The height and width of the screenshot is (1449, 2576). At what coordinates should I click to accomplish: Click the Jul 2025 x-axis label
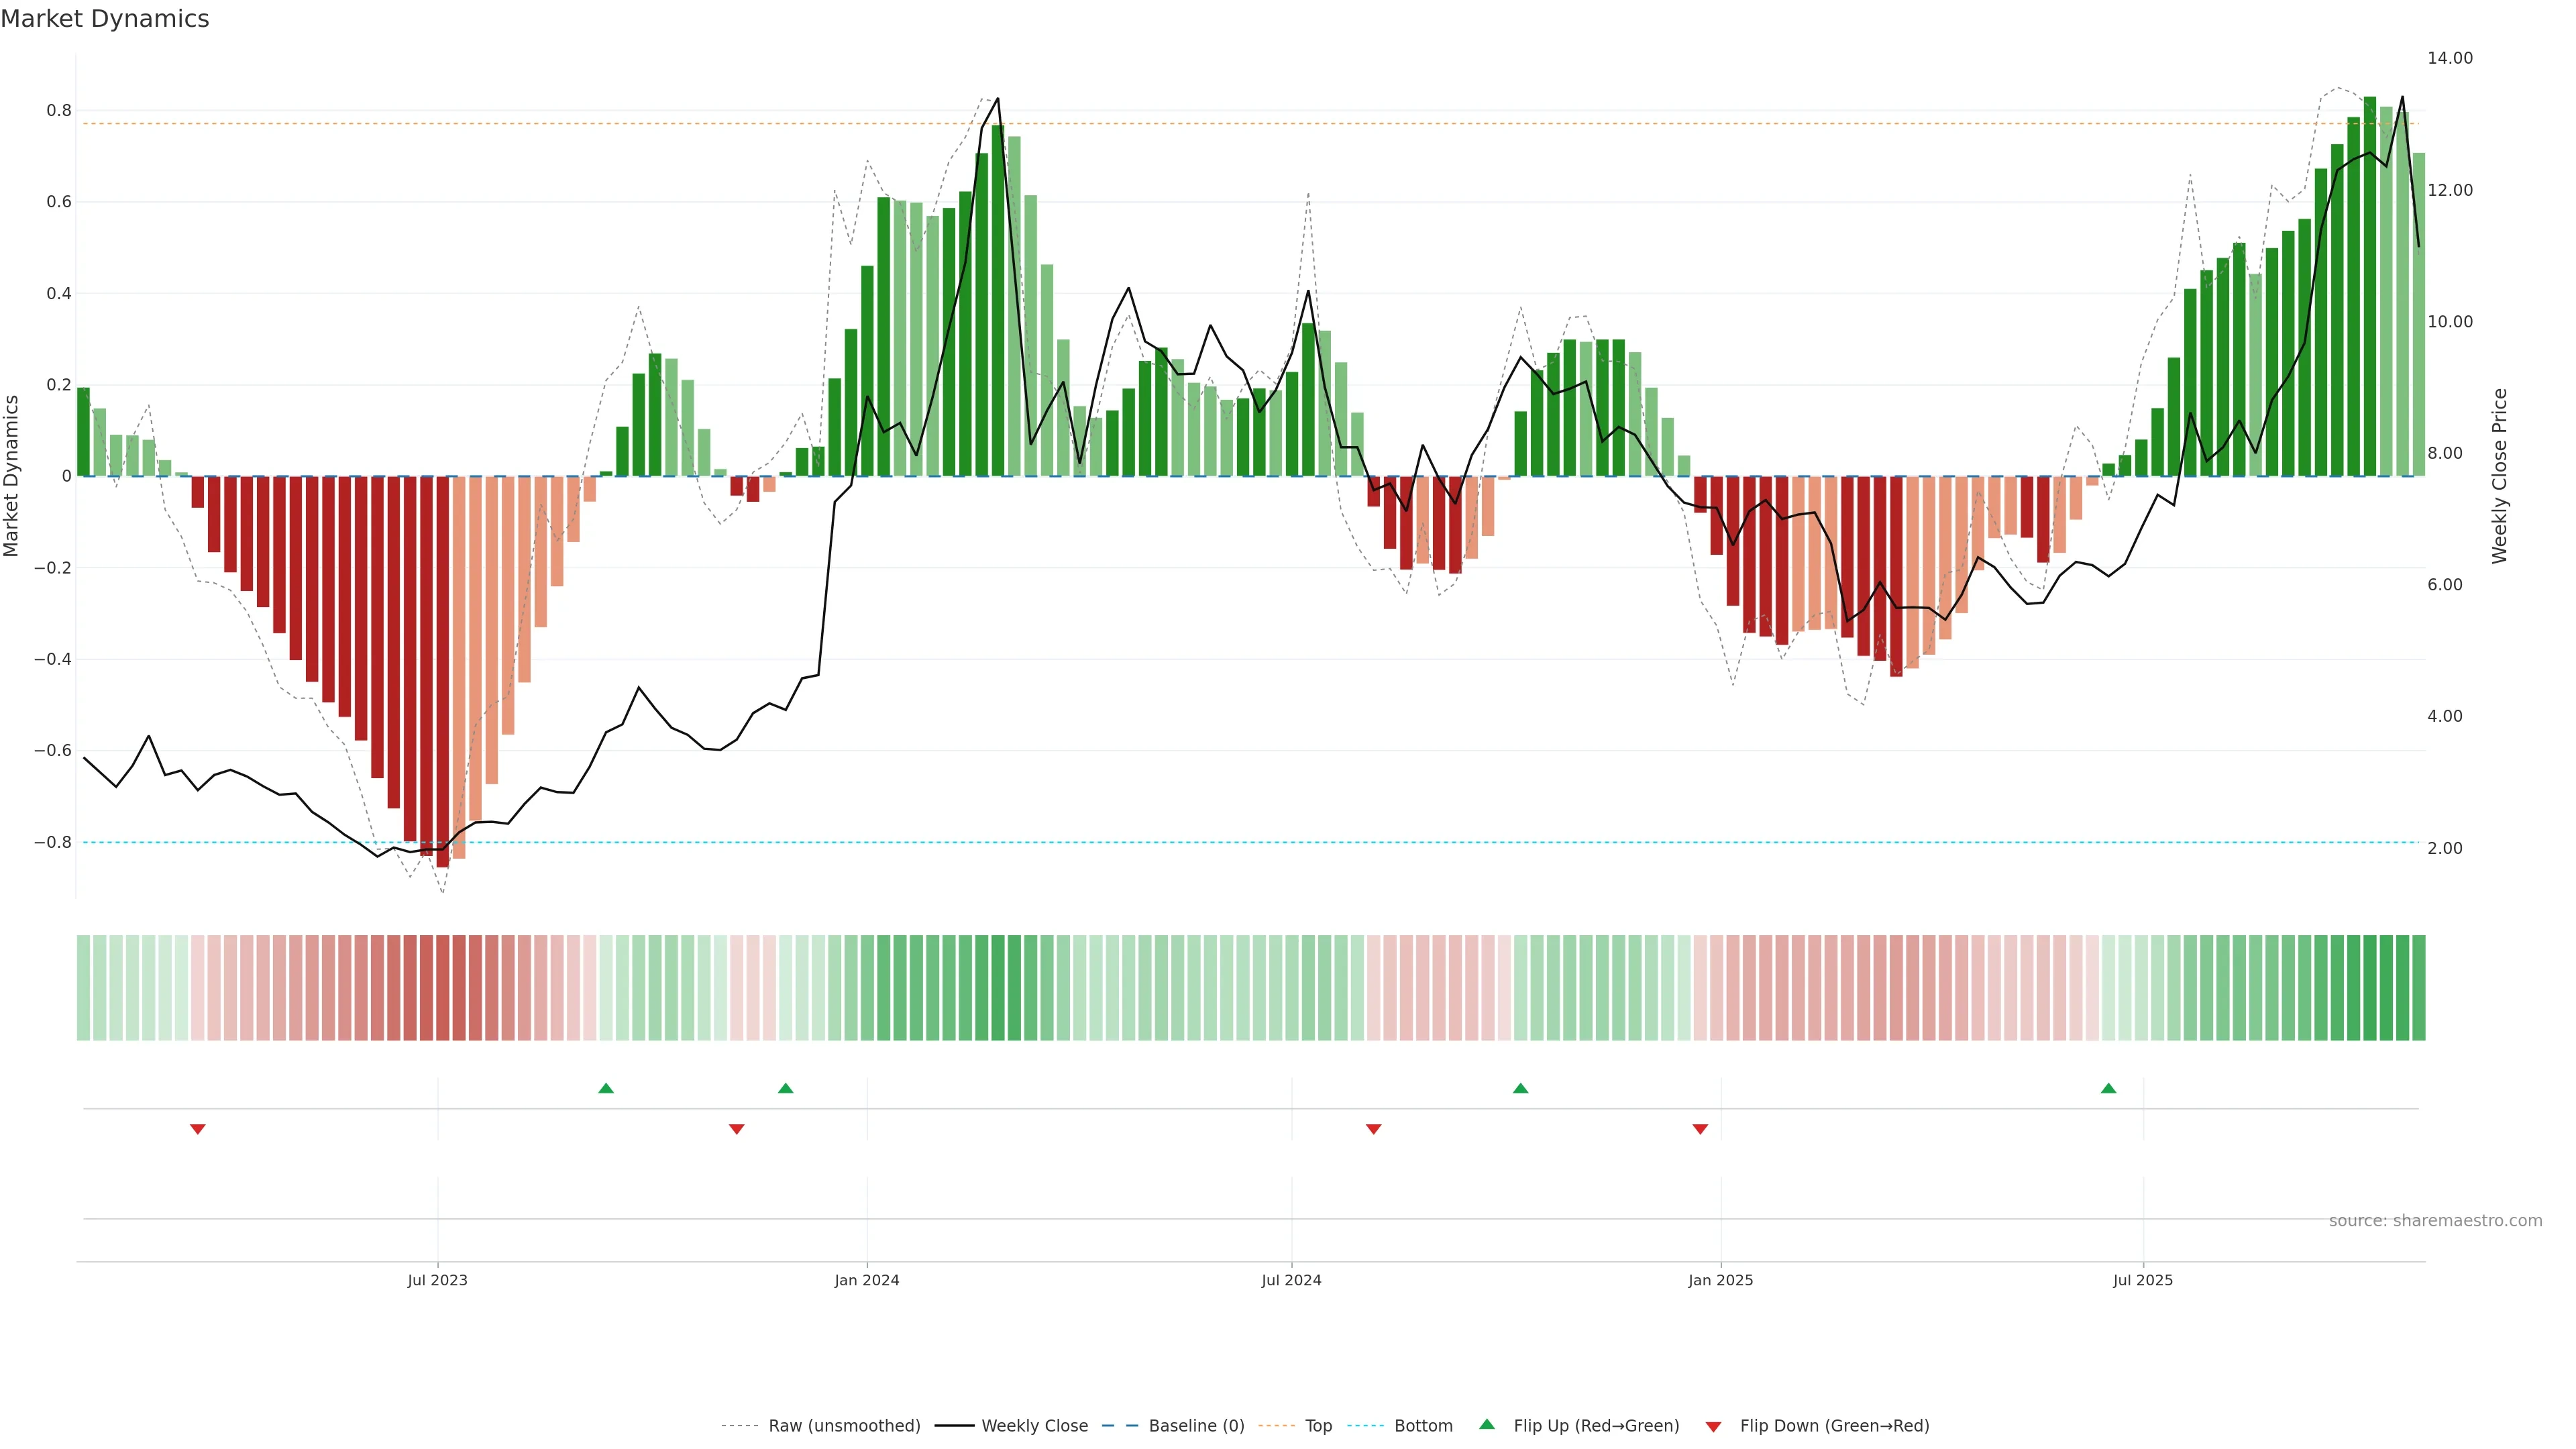point(2143,1280)
